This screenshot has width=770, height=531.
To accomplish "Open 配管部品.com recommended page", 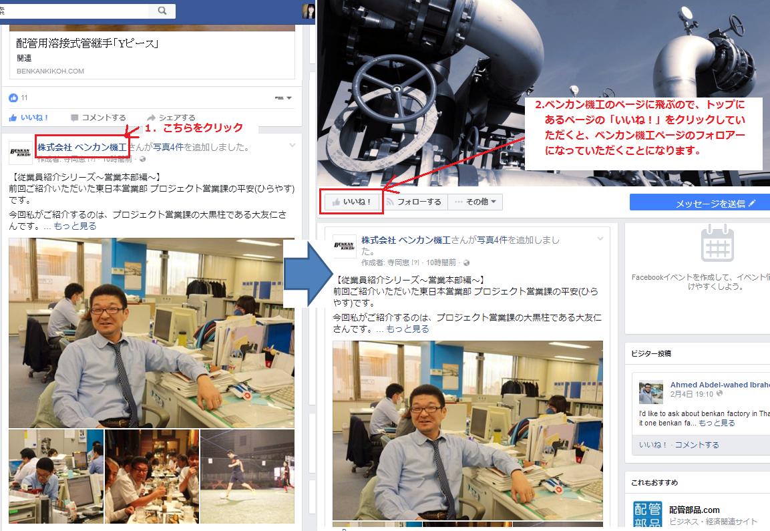I will (695, 510).
